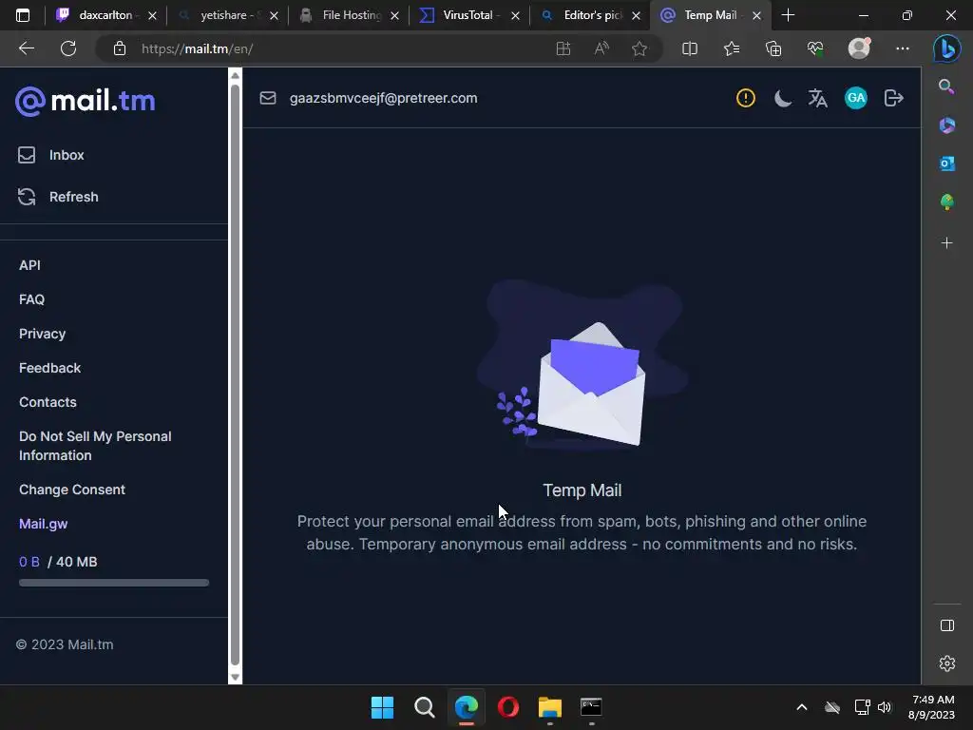
Task: Add this page to favorites star
Action: point(639,48)
